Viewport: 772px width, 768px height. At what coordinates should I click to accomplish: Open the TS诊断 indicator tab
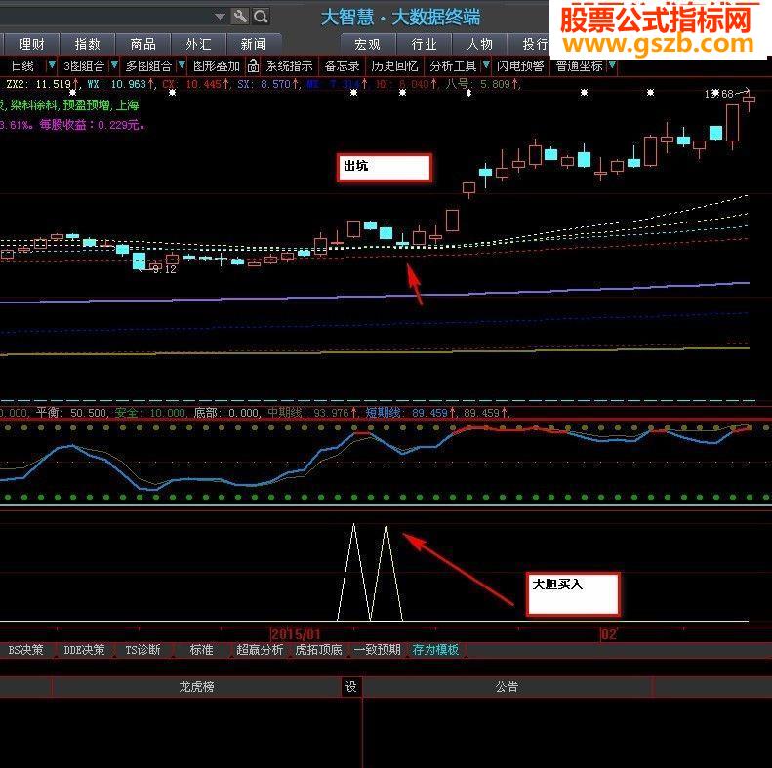point(142,650)
